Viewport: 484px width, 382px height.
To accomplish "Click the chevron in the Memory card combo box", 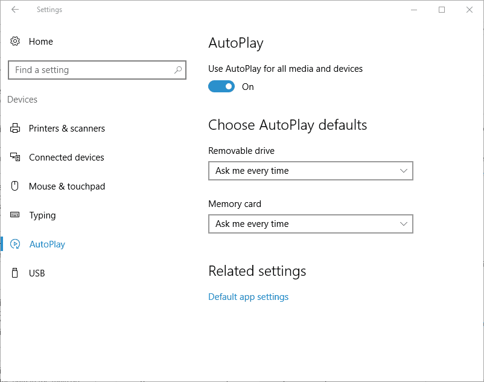I will tap(404, 224).
